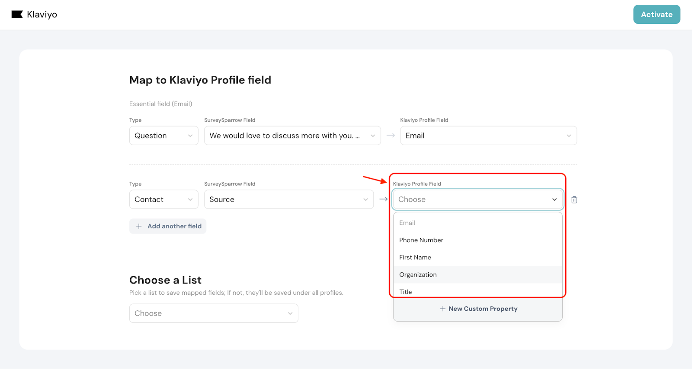
Task: Select Phone Number from the dropdown list
Action: [421, 240]
